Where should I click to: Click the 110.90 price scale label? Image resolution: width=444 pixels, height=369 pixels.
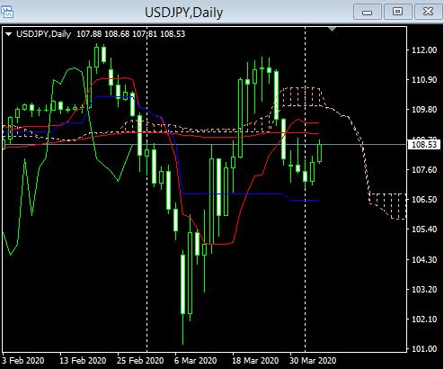pyautogui.click(x=424, y=80)
